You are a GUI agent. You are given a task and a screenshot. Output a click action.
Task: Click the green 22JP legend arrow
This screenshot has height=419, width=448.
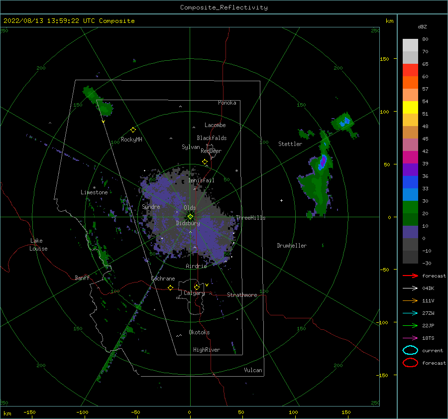[410, 325]
